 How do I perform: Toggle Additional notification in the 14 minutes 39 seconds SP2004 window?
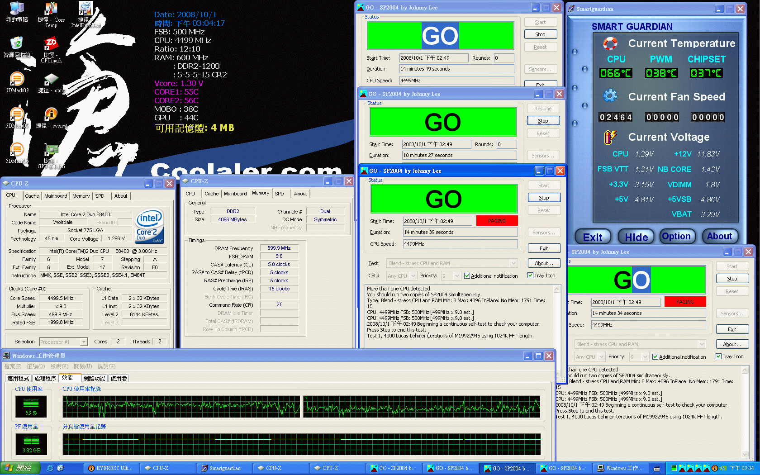tap(467, 276)
